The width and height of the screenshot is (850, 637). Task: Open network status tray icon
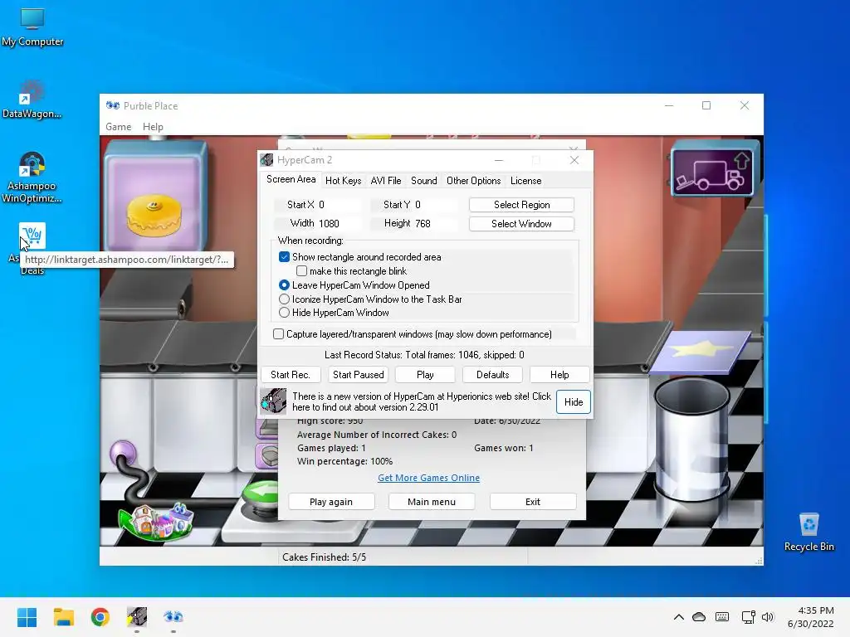748,617
